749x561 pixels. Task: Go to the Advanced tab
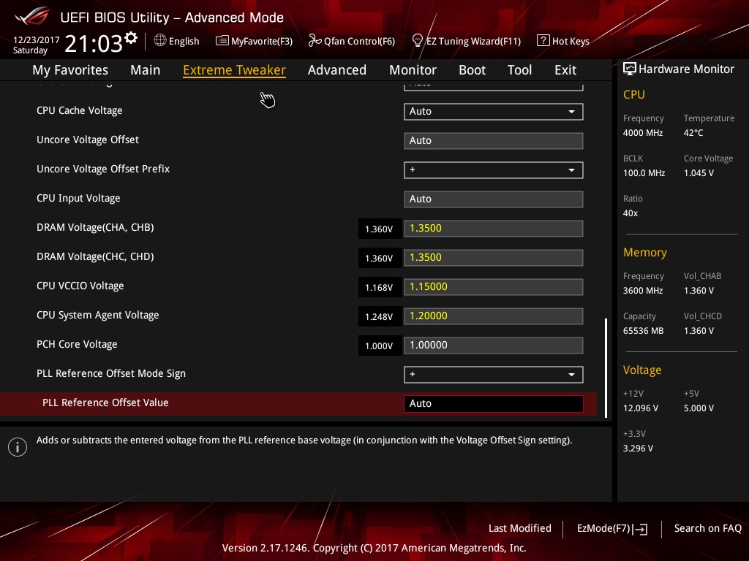pyautogui.click(x=337, y=70)
